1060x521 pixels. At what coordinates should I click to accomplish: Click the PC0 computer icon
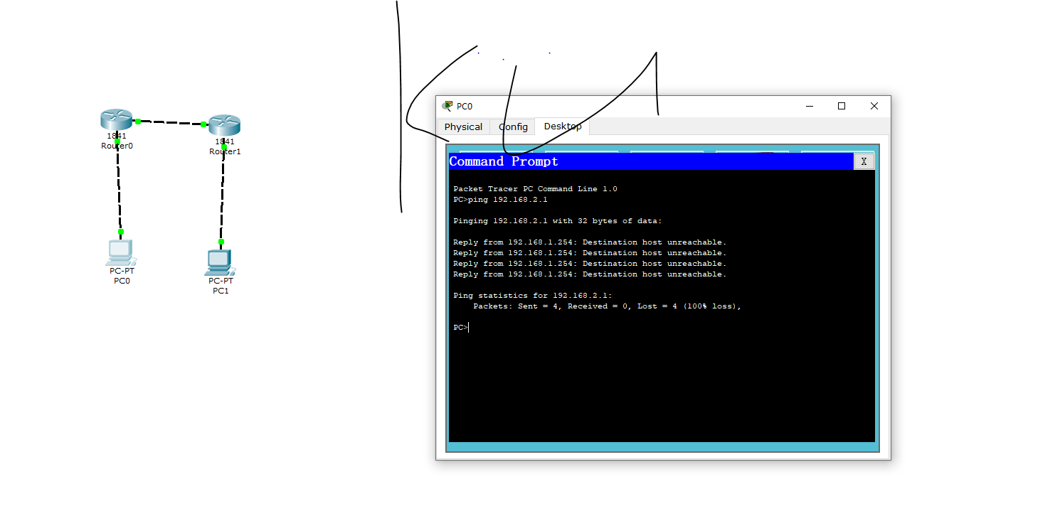tap(120, 253)
